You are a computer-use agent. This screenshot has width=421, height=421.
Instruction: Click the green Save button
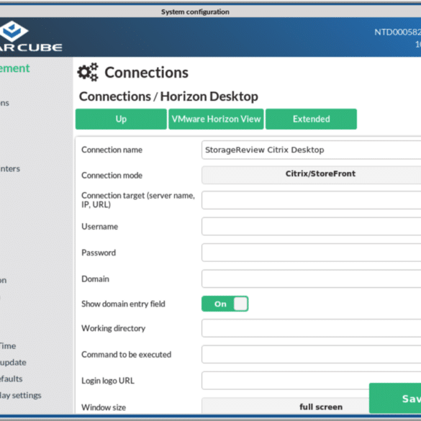point(395,398)
